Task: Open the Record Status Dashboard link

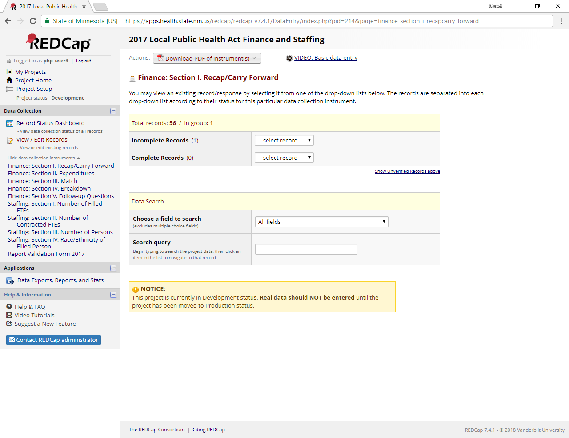Action: click(x=50, y=123)
